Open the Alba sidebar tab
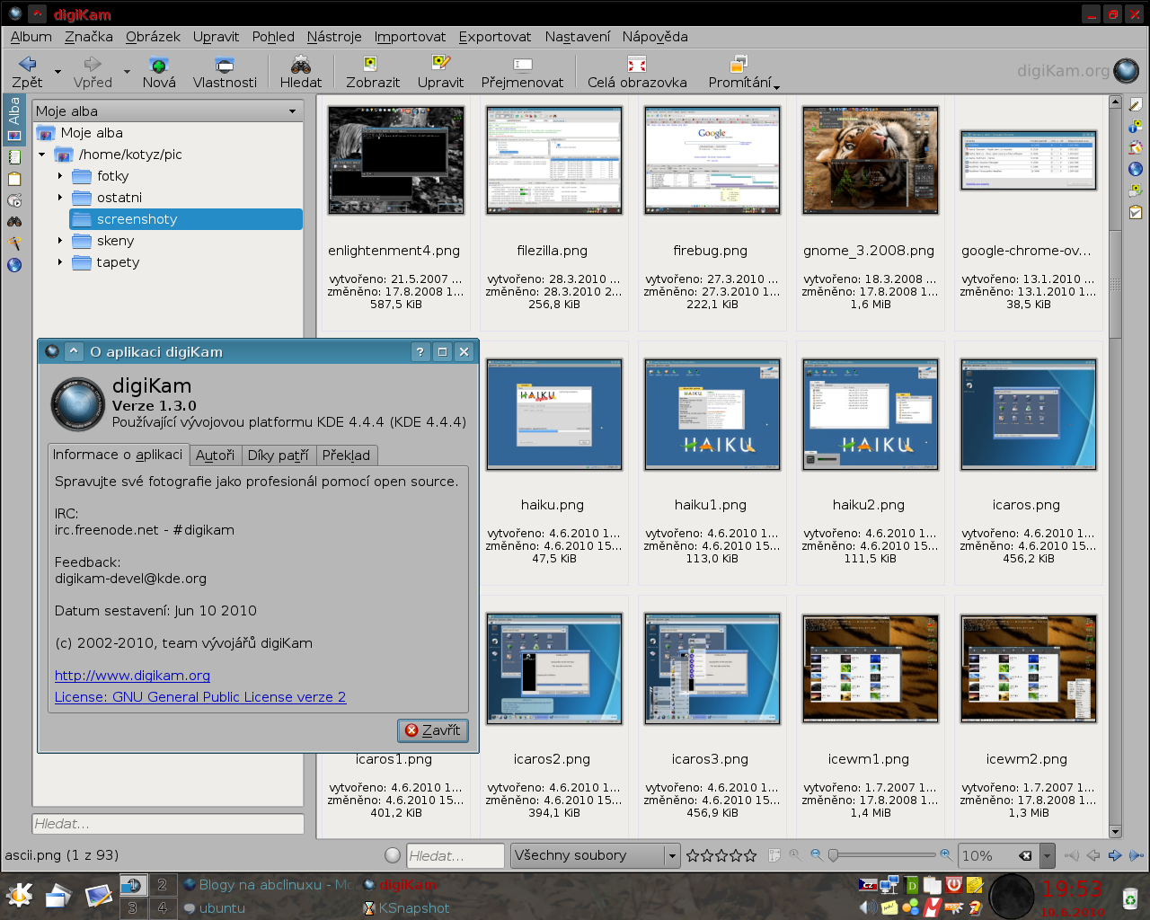The width and height of the screenshot is (1150, 920). click(13, 119)
